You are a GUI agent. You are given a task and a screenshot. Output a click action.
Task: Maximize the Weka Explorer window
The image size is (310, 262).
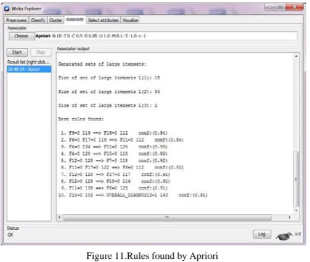point(280,7)
